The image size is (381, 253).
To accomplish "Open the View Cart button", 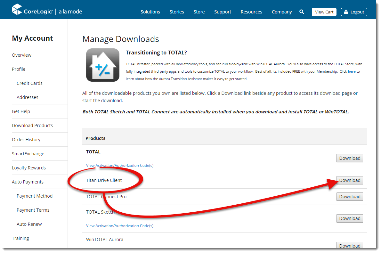I will [x=324, y=12].
